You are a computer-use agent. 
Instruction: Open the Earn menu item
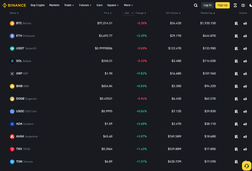tap(99, 5)
